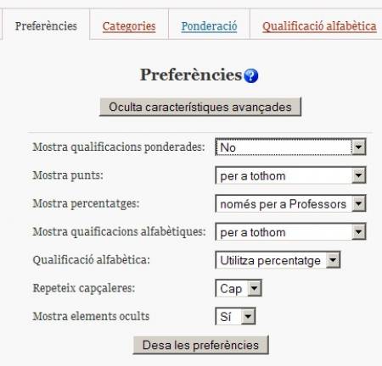Open Mostra qualificacions ponderades dropdown
382x366 pixels.
coord(290,147)
